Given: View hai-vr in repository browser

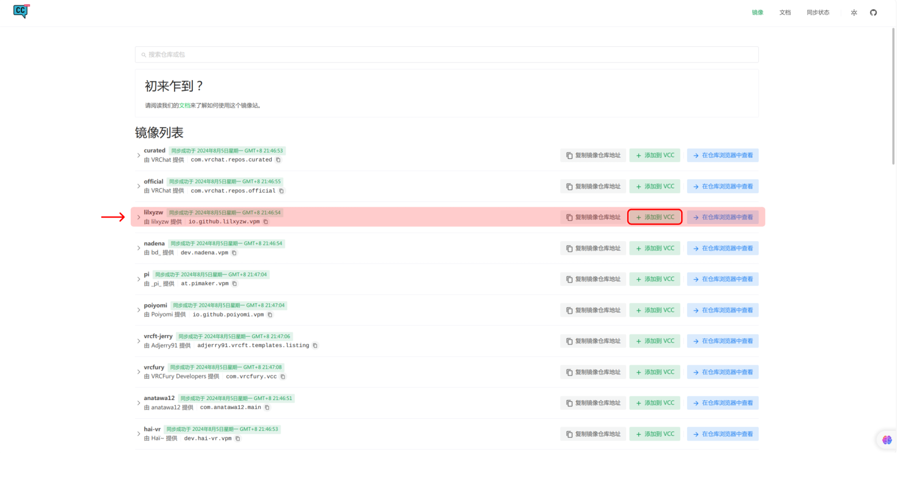Looking at the screenshot, I should pyautogui.click(x=722, y=434).
